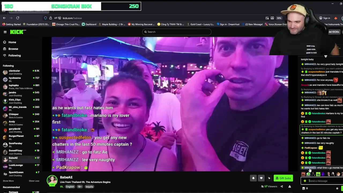Go to Home in Kick sidebar

[10, 42]
